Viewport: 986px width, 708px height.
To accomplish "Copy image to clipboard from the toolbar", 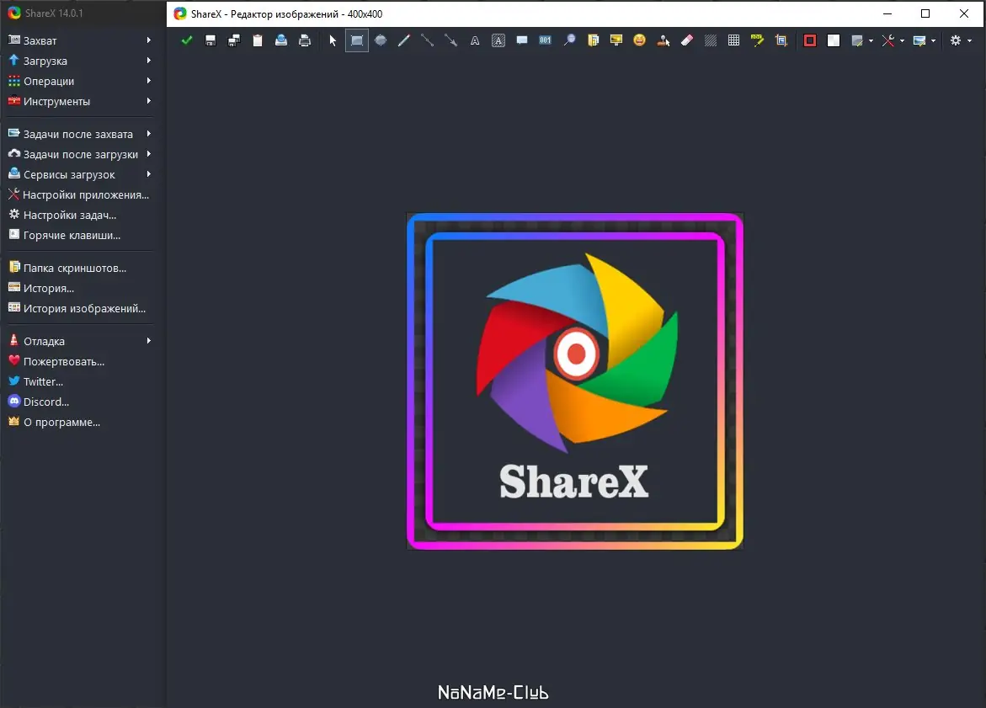I will pyautogui.click(x=258, y=40).
